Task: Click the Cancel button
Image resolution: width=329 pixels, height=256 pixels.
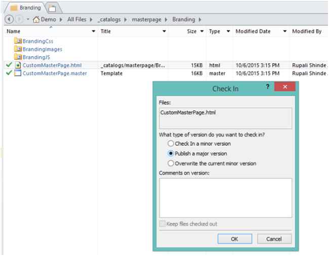Action: click(274, 239)
